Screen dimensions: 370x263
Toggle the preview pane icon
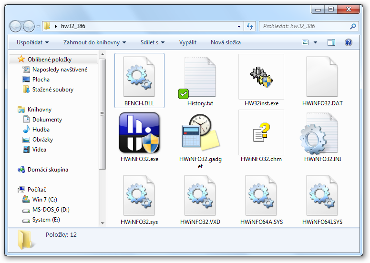(x=331, y=42)
